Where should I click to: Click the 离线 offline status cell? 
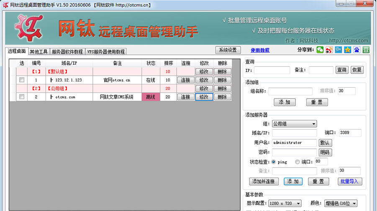click(x=151, y=97)
